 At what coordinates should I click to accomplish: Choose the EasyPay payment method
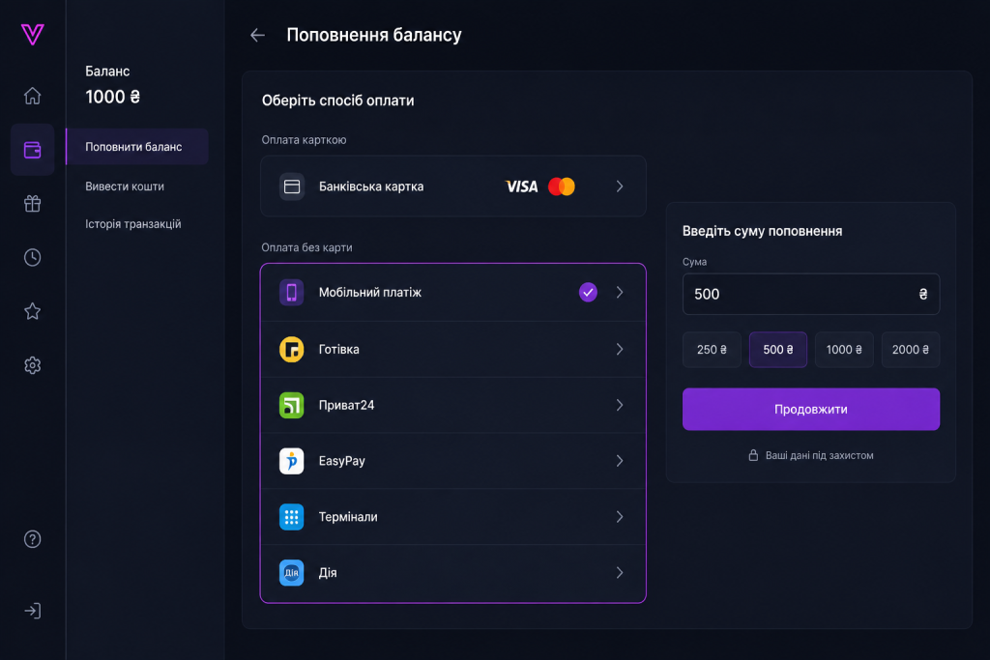(453, 461)
